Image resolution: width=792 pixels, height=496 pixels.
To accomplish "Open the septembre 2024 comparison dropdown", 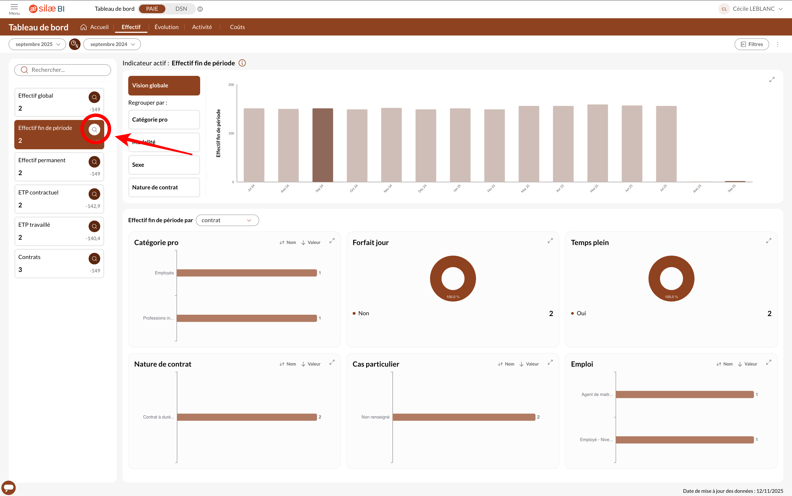I will click(x=112, y=44).
